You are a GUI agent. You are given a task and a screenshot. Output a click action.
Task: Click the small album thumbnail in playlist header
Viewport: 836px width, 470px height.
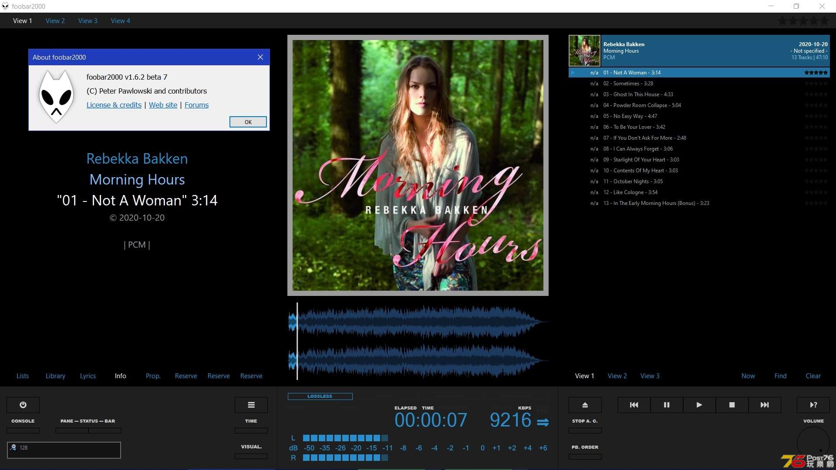coord(585,51)
